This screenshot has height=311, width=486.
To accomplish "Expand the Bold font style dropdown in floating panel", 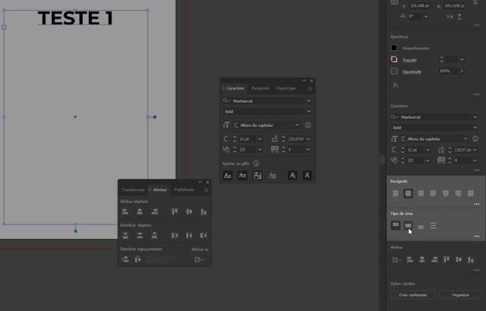I will click(x=308, y=111).
